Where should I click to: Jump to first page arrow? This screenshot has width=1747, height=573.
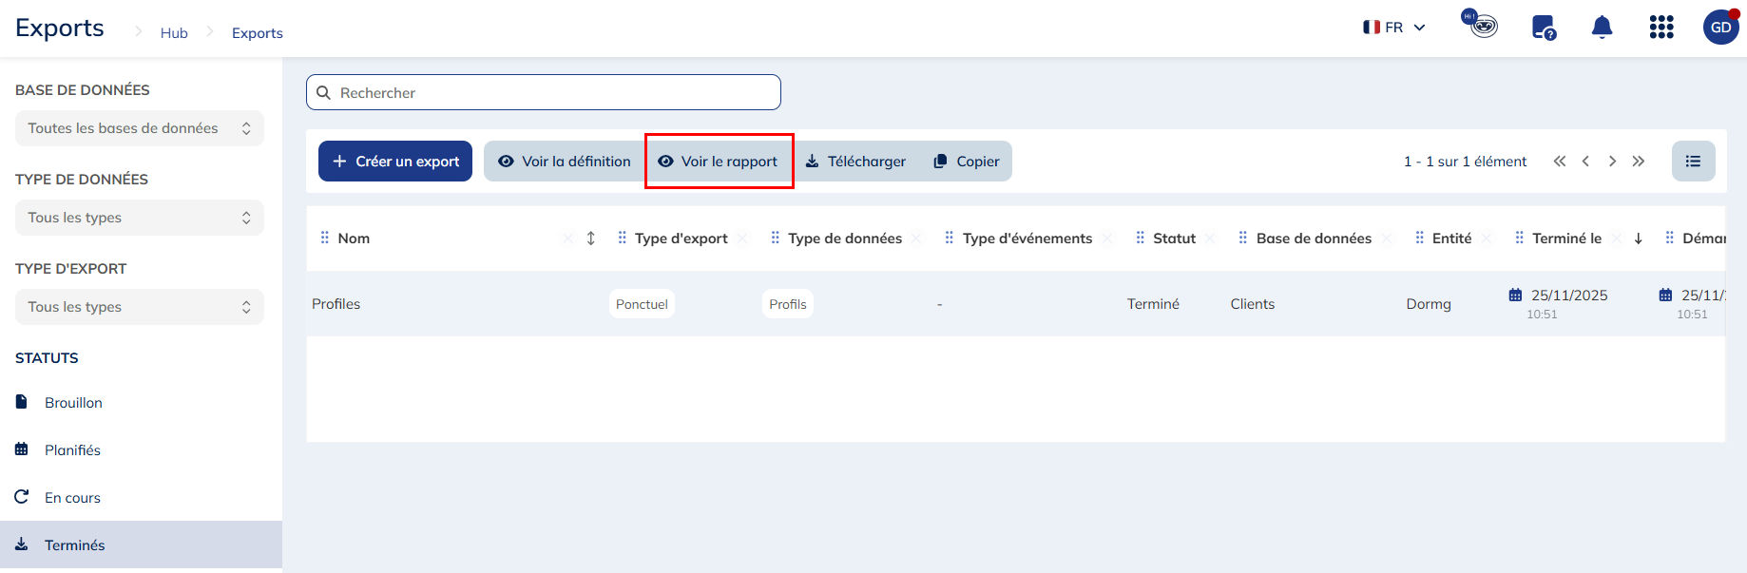(x=1559, y=162)
